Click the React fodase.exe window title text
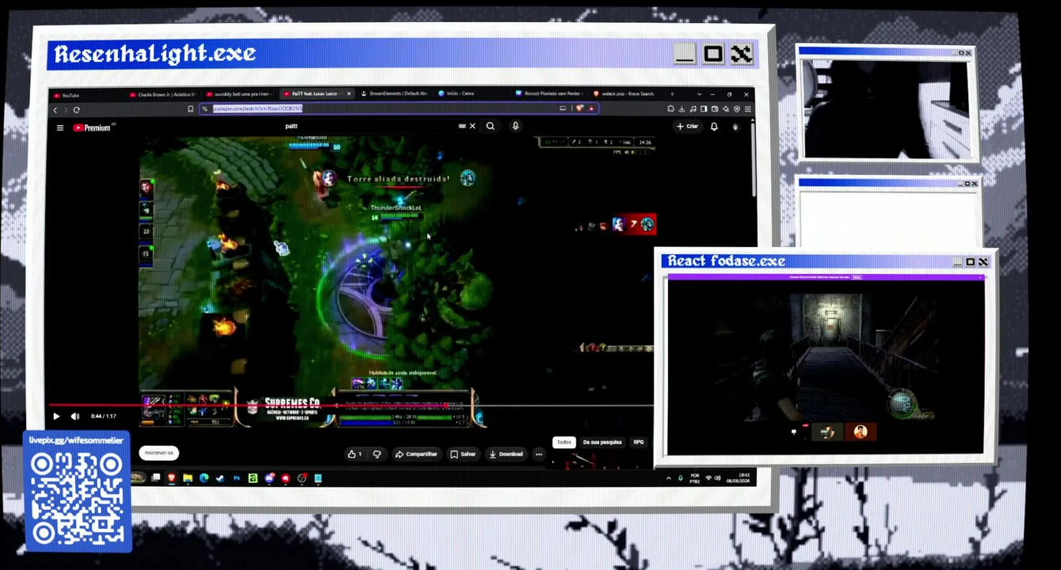 pos(727,260)
